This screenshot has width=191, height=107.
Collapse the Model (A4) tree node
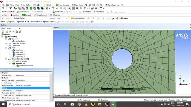tap(2, 37)
